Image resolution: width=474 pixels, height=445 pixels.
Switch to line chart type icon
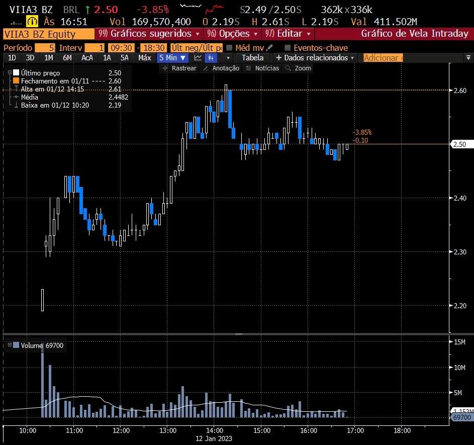pyautogui.click(x=198, y=58)
